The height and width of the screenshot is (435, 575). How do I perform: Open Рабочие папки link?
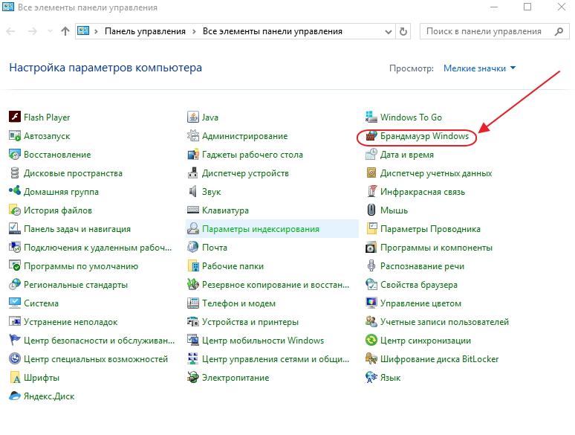pos(233,266)
